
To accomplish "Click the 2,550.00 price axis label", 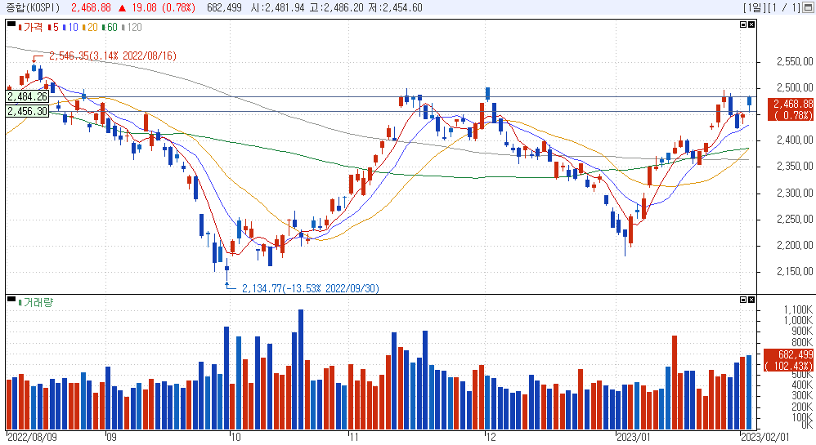I will [795, 61].
